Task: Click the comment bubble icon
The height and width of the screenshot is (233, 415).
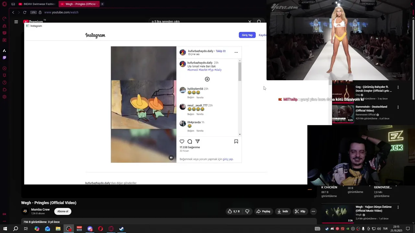Action: point(190,141)
